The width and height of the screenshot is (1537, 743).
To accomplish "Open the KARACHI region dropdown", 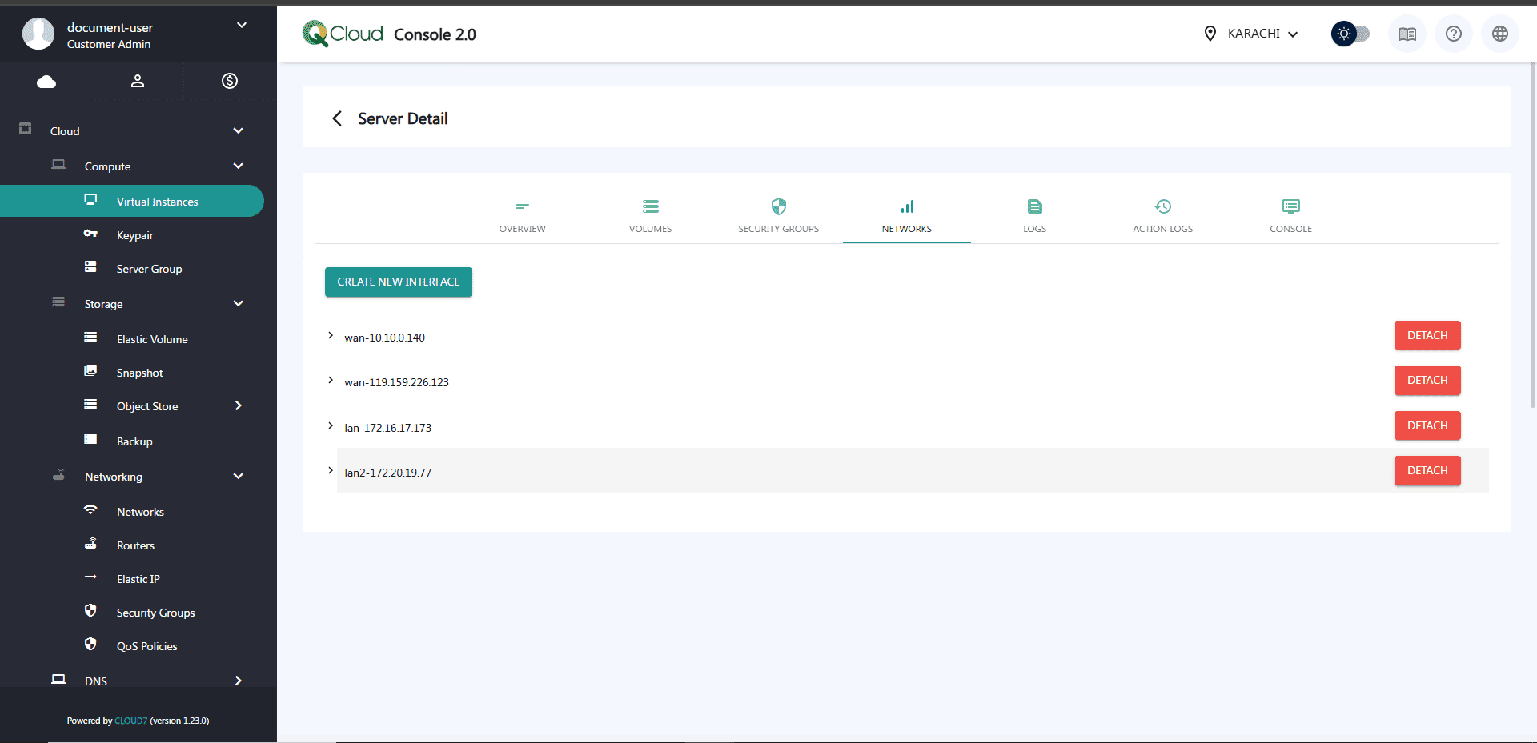I will (1251, 34).
